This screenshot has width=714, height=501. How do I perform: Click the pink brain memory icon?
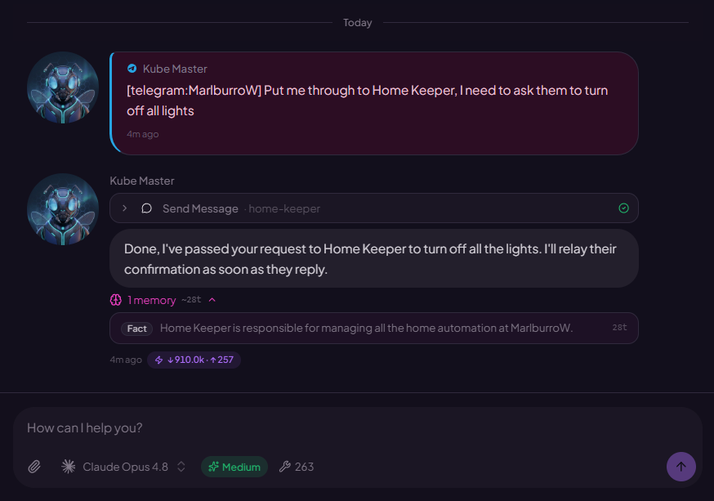point(116,300)
